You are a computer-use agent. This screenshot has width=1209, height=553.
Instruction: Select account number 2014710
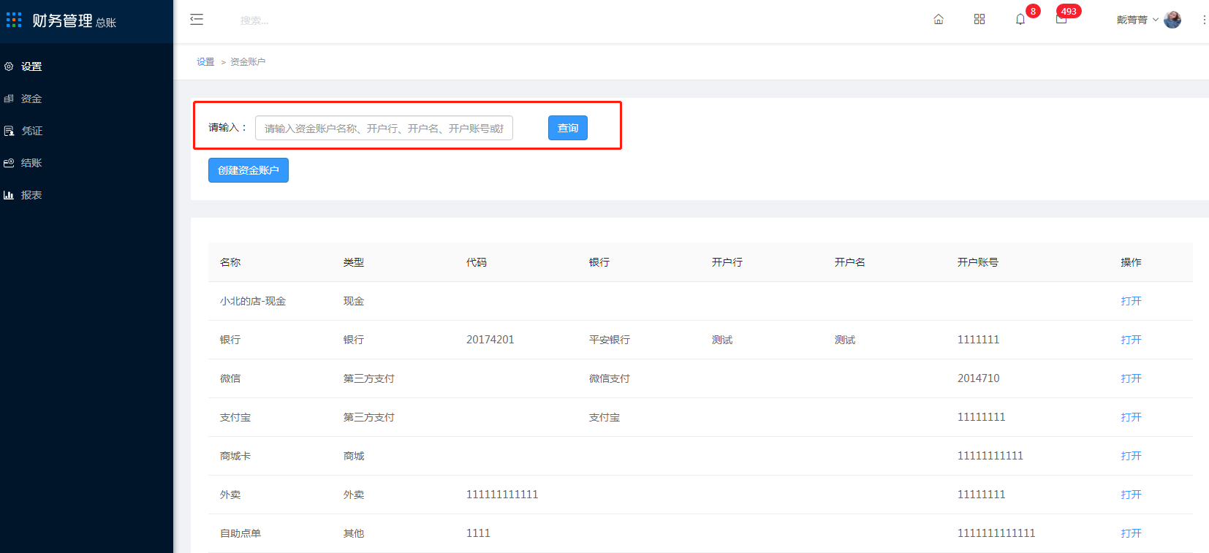pos(979,378)
